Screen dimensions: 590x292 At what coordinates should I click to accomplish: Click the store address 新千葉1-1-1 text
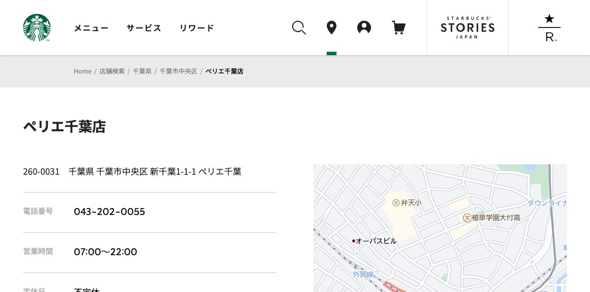(173, 171)
